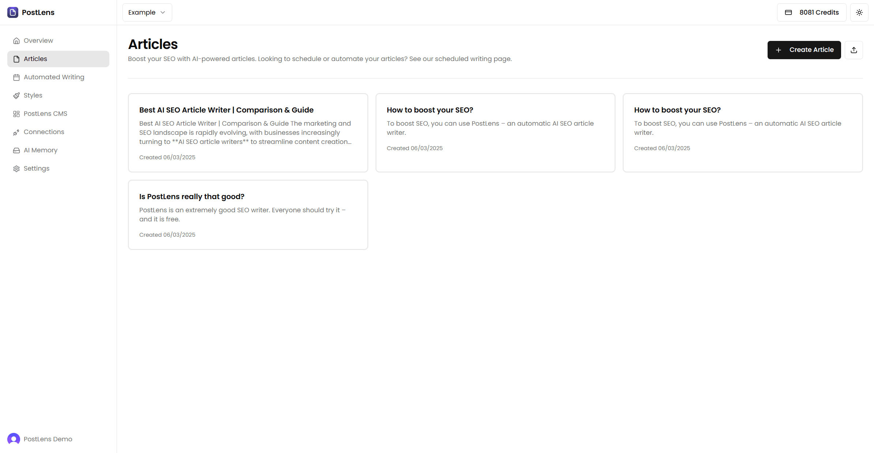
Task: Click created date on 'Best AI SEO Article Writer' card
Action: (167, 157)
